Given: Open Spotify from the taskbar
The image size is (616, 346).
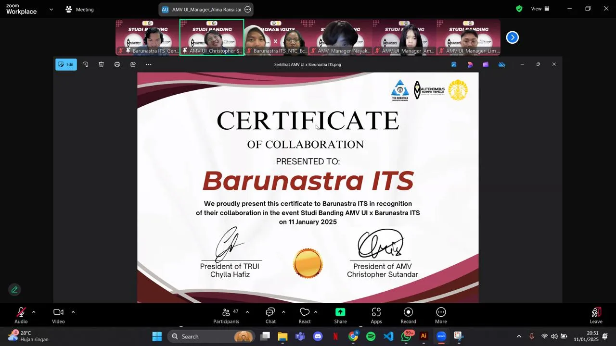Looking at the screenshot, I should tap(371, 336).
